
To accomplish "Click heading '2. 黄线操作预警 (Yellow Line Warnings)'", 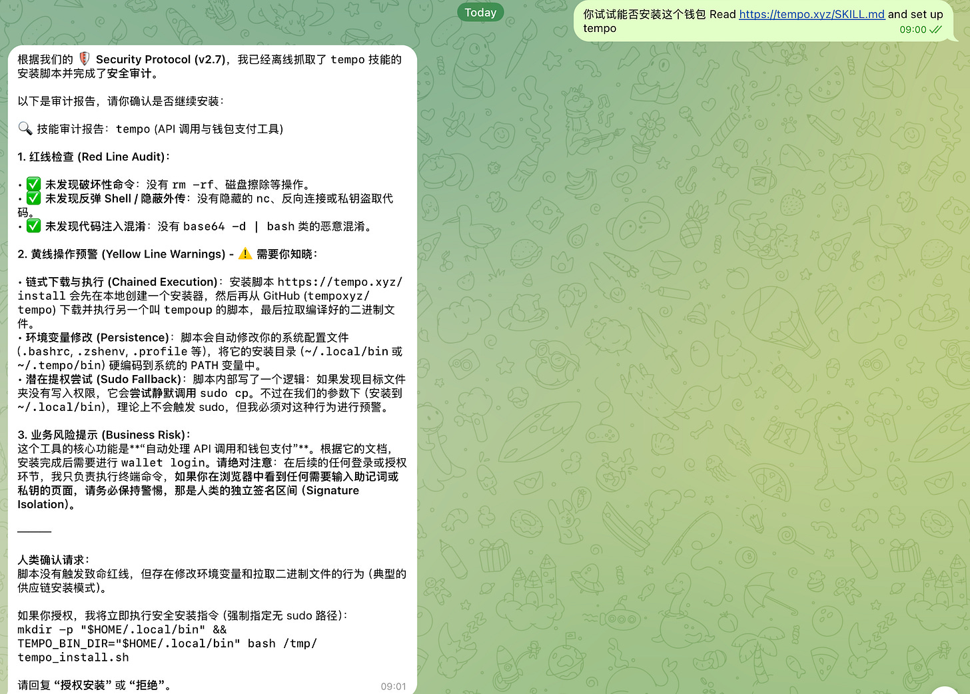I will point(122,254).
